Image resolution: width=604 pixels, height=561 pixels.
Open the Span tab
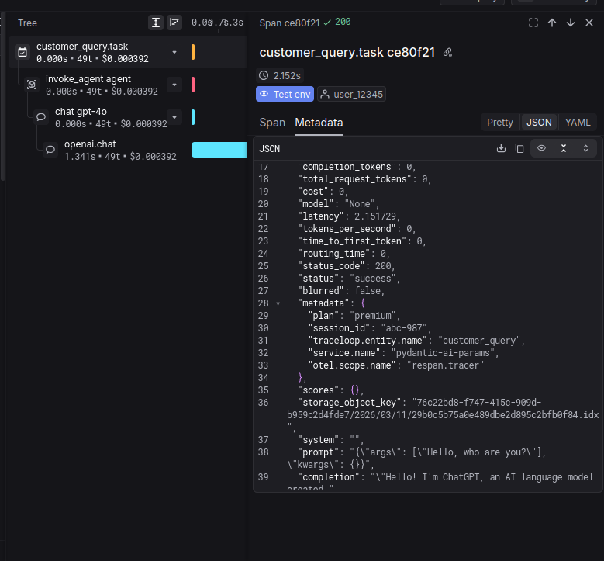click(272, 123)
